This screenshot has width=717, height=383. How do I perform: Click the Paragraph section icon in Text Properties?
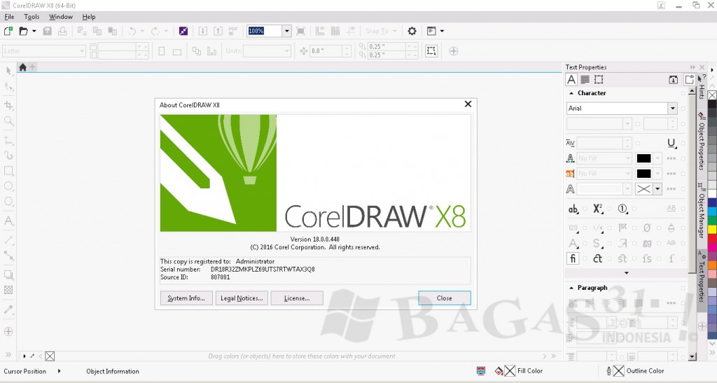tap(585, 80)
